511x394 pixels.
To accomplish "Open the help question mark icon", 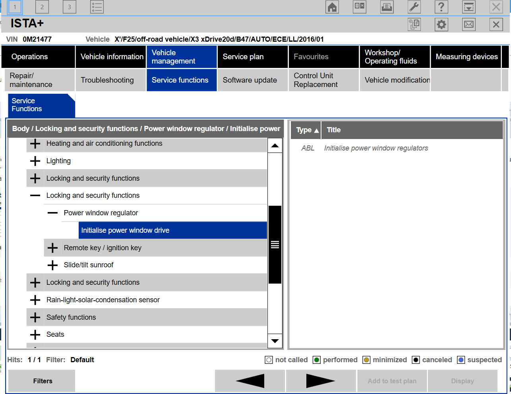I will click(441, 7).
